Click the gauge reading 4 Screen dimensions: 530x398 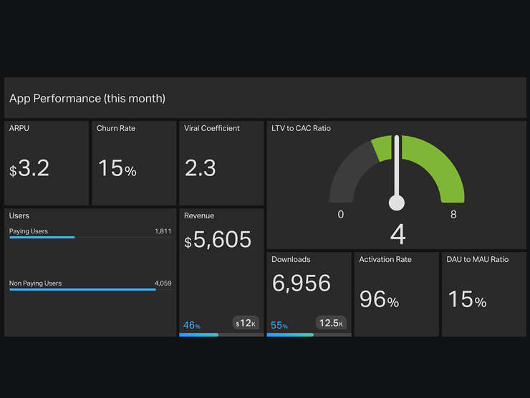tap(397, 235)
